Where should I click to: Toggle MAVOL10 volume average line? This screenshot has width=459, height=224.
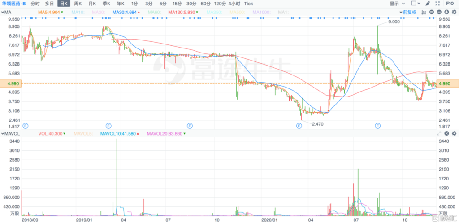coord(120,134)
